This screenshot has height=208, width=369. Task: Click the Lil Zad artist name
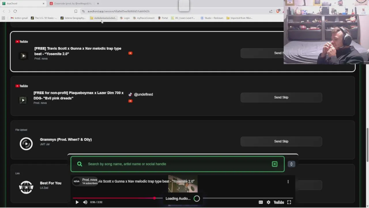pyautogui.click(x=44, y=188)
